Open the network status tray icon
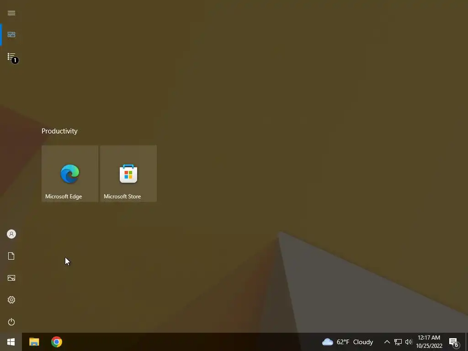The width and height of the screenshot is (468, 351). 398,342
